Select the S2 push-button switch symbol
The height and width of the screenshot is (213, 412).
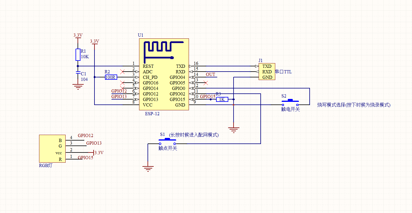pos(290,102)
